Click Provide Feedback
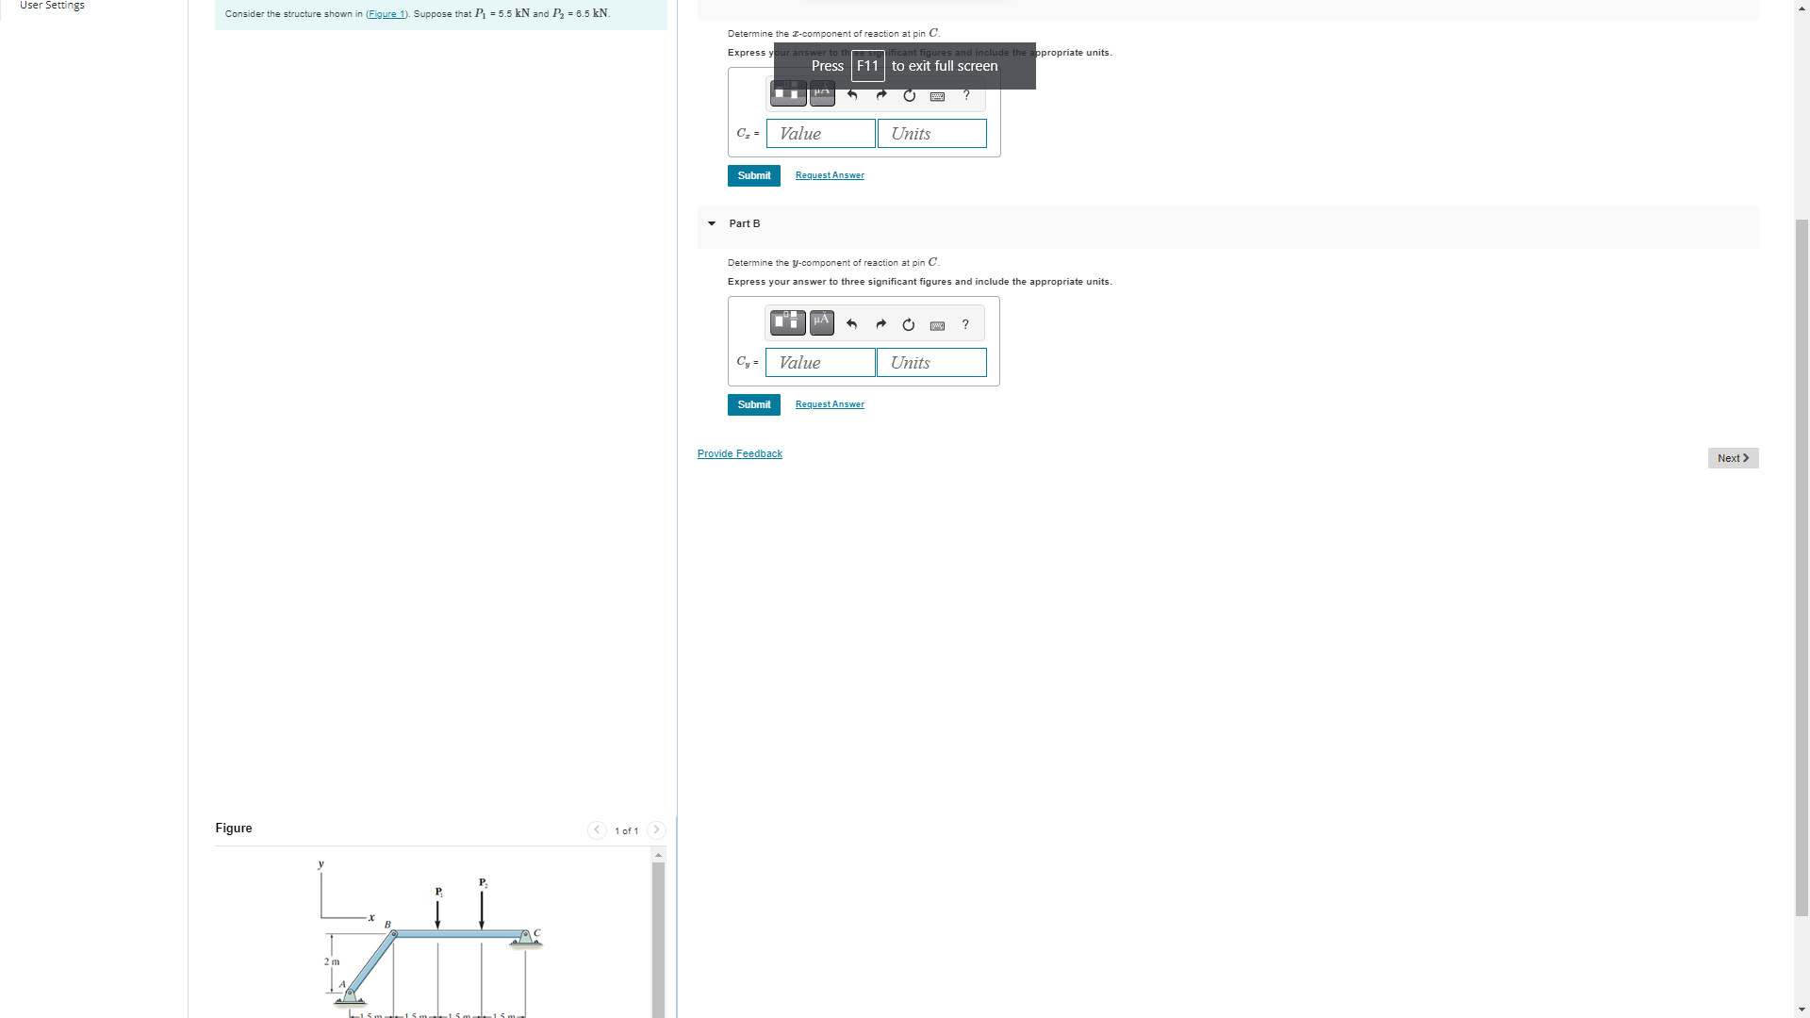The width and height of the screenshot is (1810, 1018). (739, 453)
